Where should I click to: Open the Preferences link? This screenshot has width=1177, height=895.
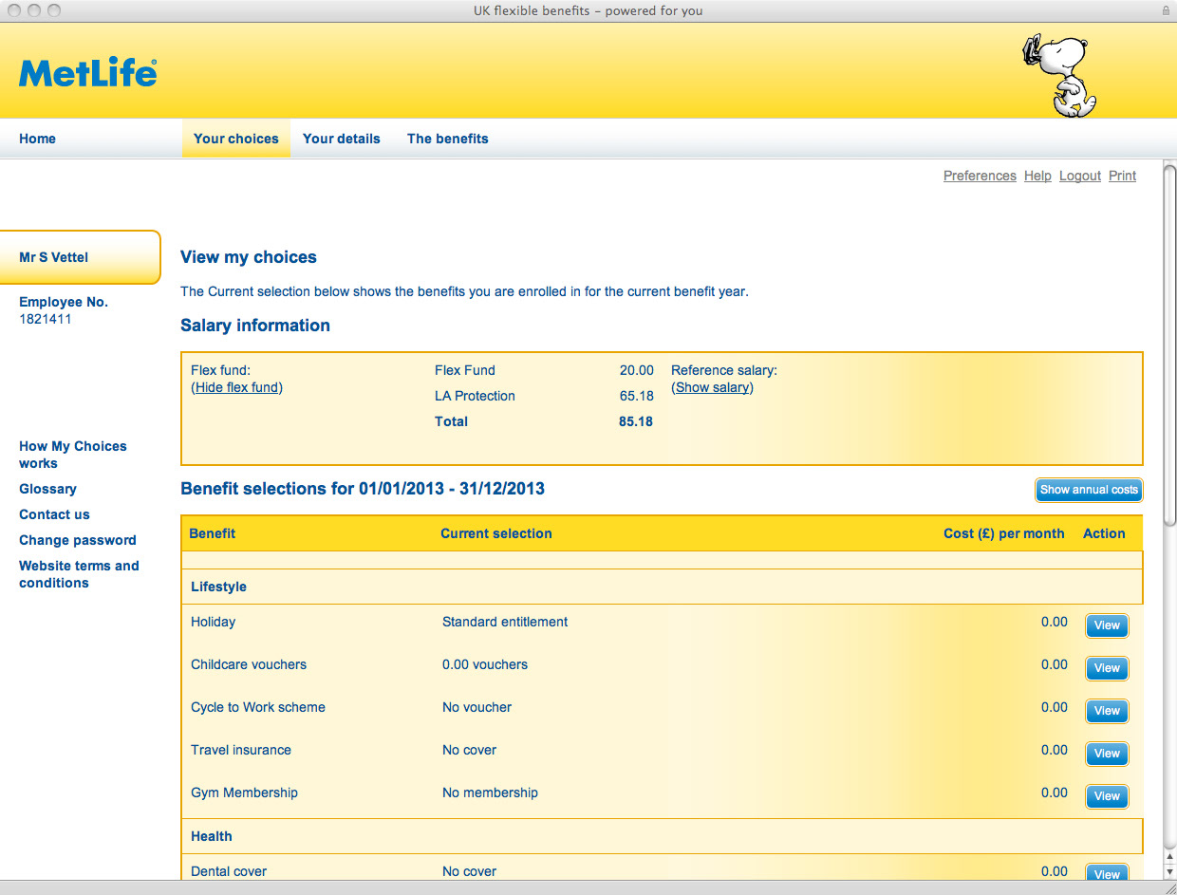pyautogui.click(x=980, y=176)
